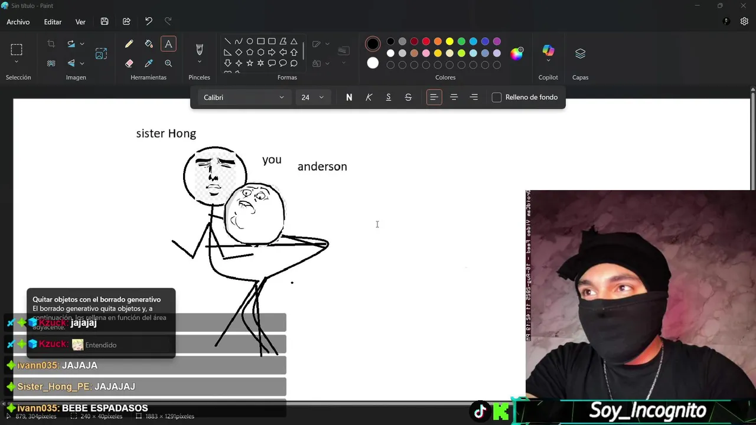Select secondary color 2 white circle
This screenshot has width=756, height=425.
click(373, 63)
